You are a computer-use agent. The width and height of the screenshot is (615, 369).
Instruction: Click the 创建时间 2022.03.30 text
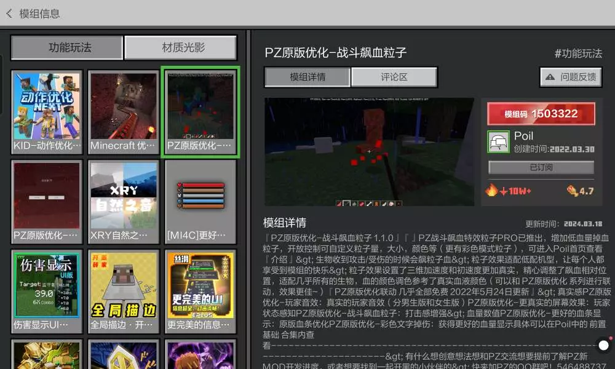[554, 149]
